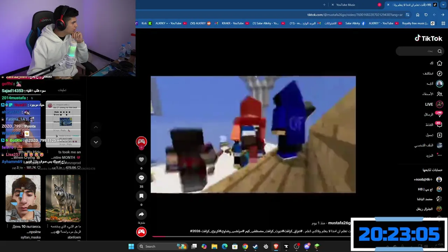Open a new browser tab with plus
The image size is (448, 252).
pyautogui.click(x=324, y=5)
